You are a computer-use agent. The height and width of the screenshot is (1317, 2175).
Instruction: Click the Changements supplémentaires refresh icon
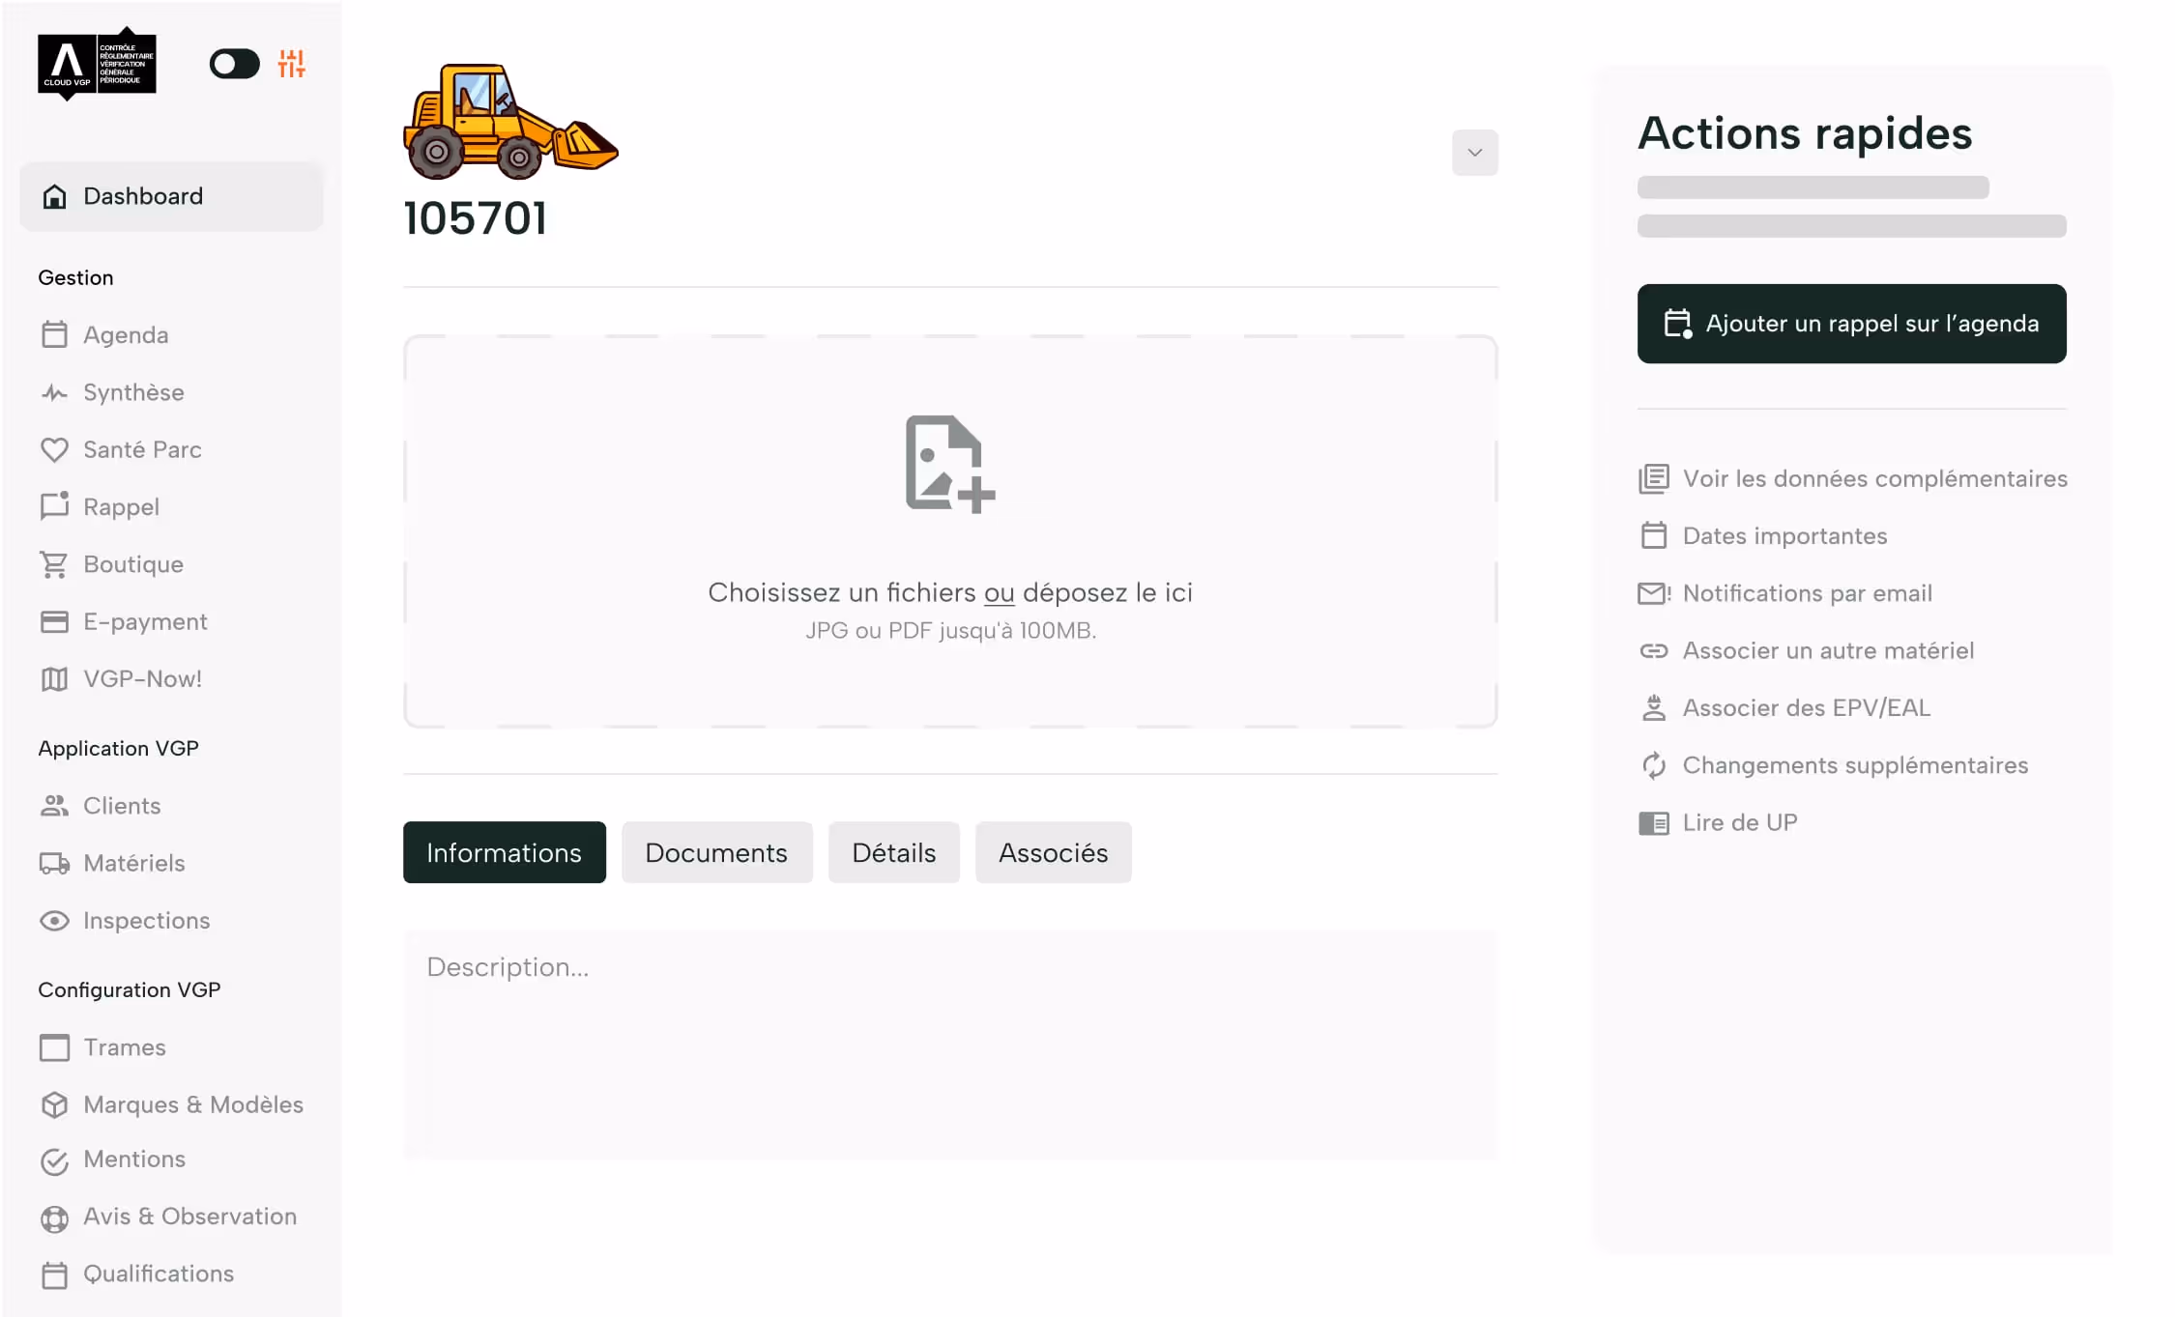[1653, 765]
